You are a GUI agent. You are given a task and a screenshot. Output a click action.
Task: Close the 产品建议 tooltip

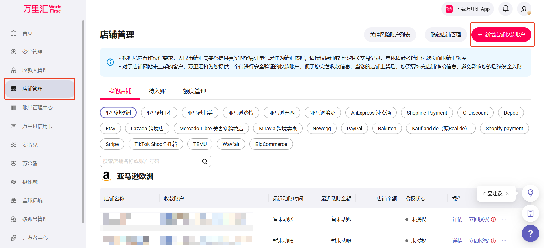(507, 194)
